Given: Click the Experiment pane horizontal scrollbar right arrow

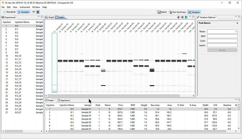Looking at the screenshot, I should [x=41, y=131].
